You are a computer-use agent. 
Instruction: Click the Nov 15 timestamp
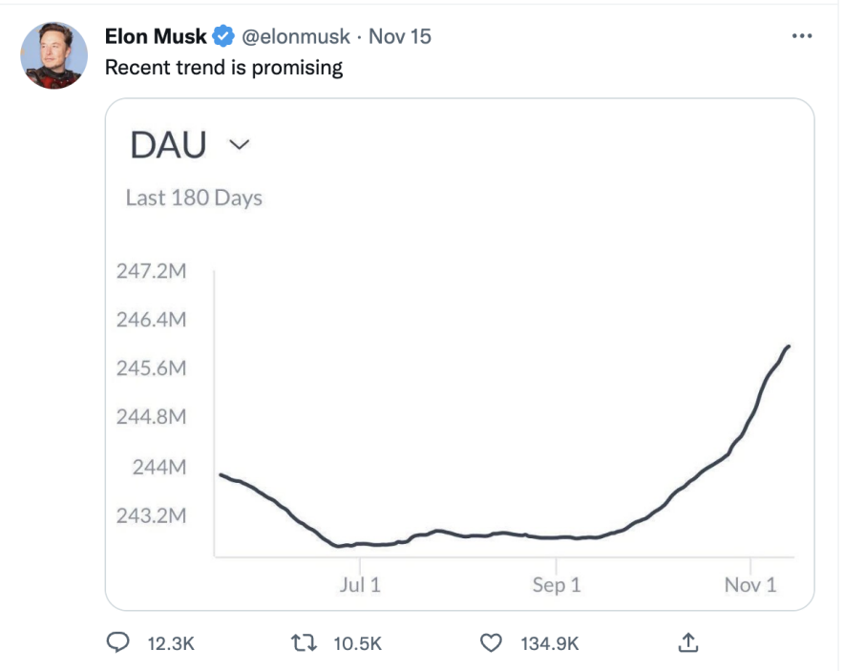pyautogui.click(x=400, y=37)
